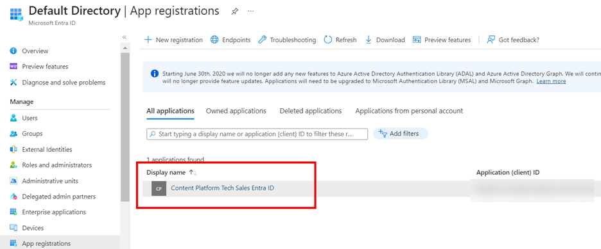Click the Enterprise applications icon
This screenshot has width=601, height=249.
coord(13,212)
